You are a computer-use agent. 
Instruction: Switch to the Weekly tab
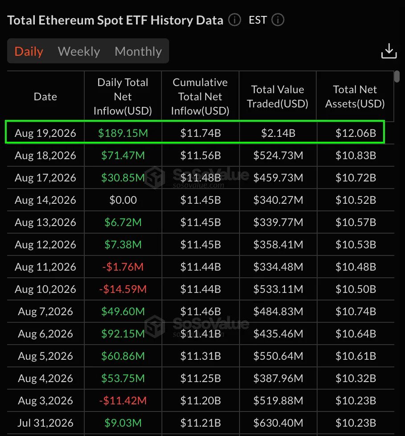pyautogui.click(x=79, y=51)
